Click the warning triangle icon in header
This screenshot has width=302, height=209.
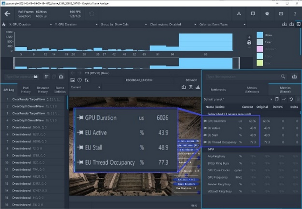pos(239,14)
